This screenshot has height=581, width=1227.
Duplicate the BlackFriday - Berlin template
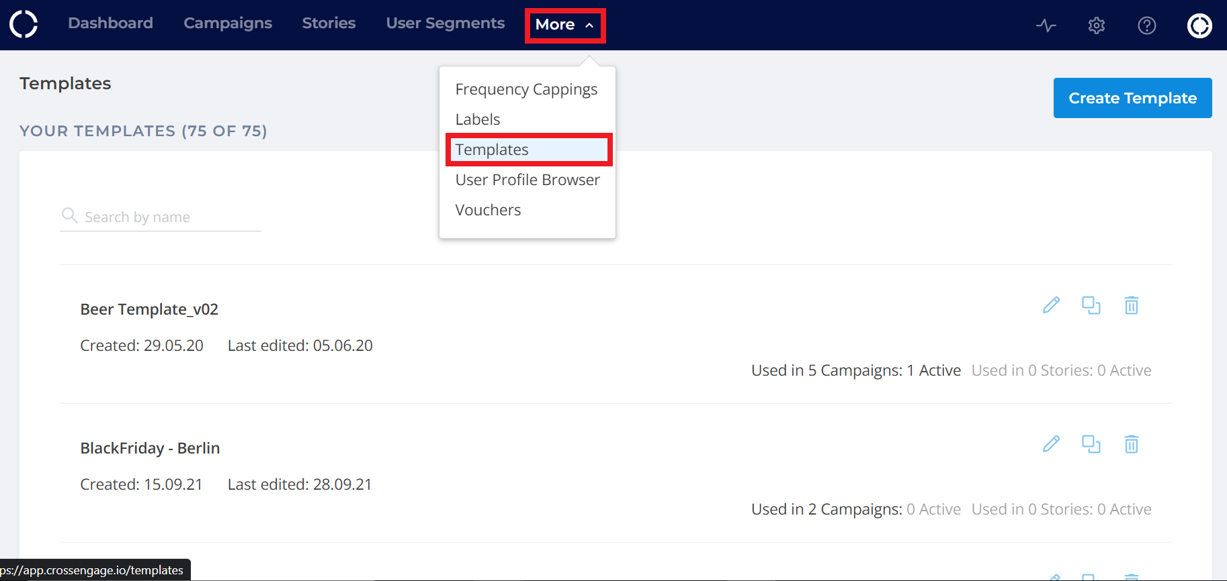pyautogui.click(x=1091, y=444)
